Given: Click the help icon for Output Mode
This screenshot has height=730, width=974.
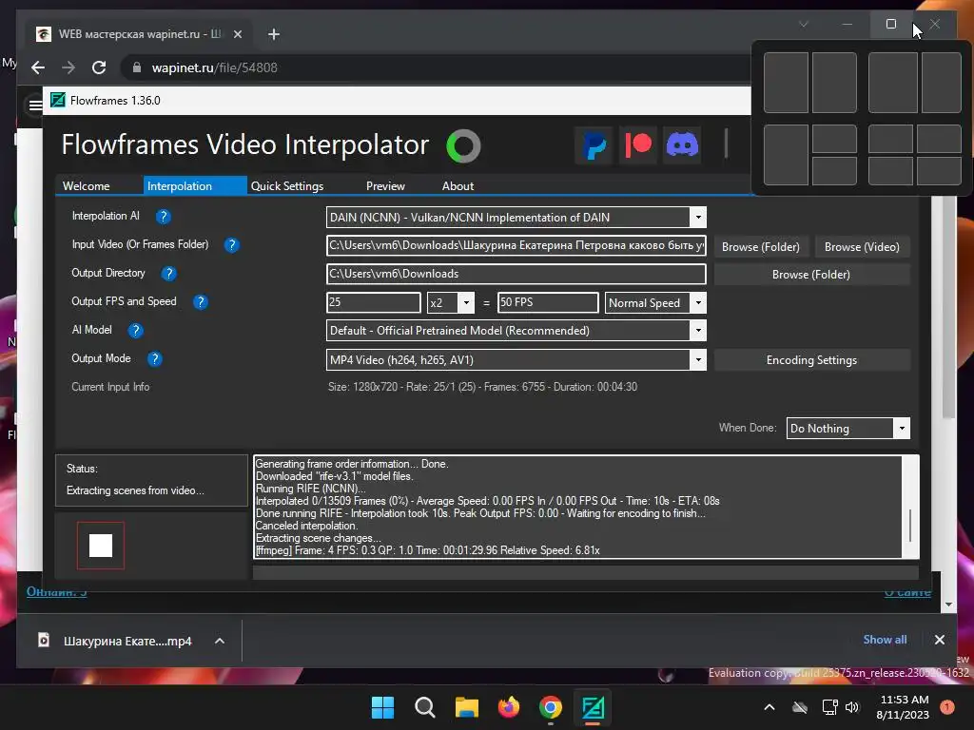Looking at the screenshot, I should (155, 359).
